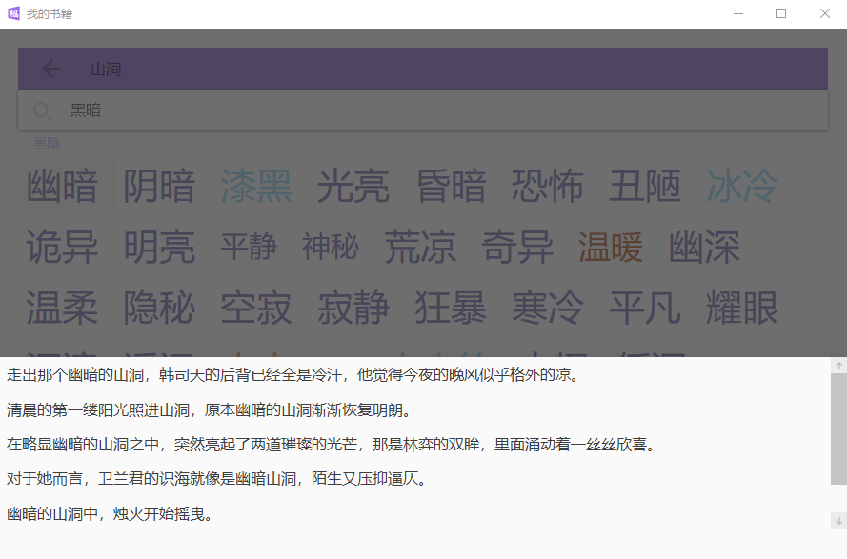This screenshot has height=559, width=847.
Task: Click the word 隐秘
Action: [x=159, y=308]
